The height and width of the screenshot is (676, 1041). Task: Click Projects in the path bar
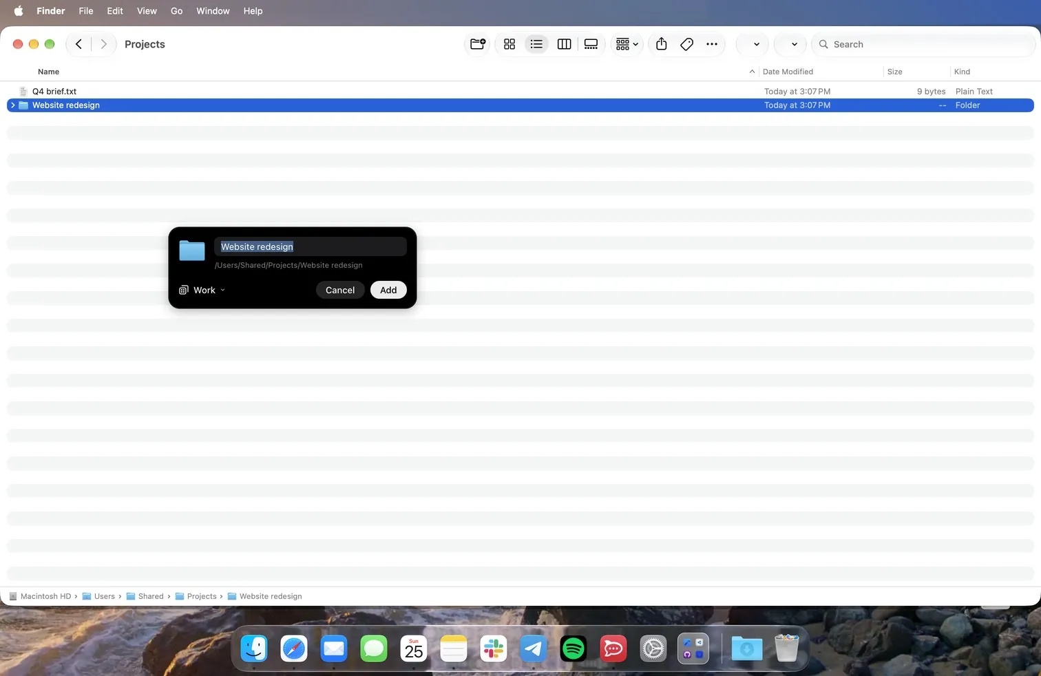click(196, 596)
